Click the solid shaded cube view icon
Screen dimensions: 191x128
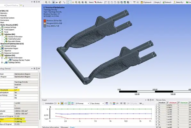tap(54, 2)
